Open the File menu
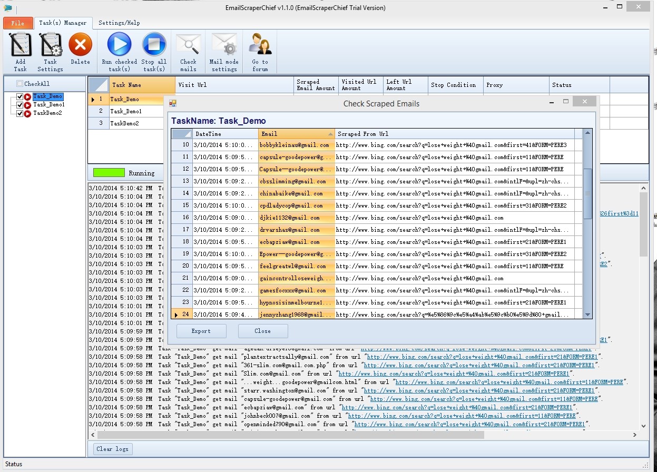This screenshot has width=657, height=472. tap(17, 23)
